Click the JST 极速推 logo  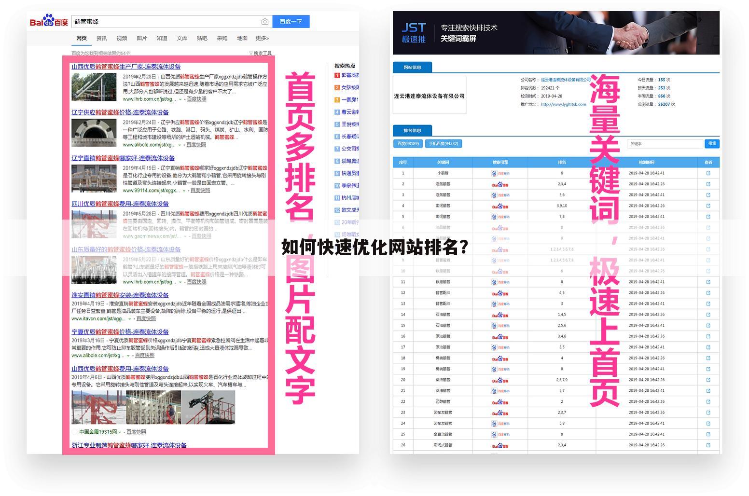[414, 32]
